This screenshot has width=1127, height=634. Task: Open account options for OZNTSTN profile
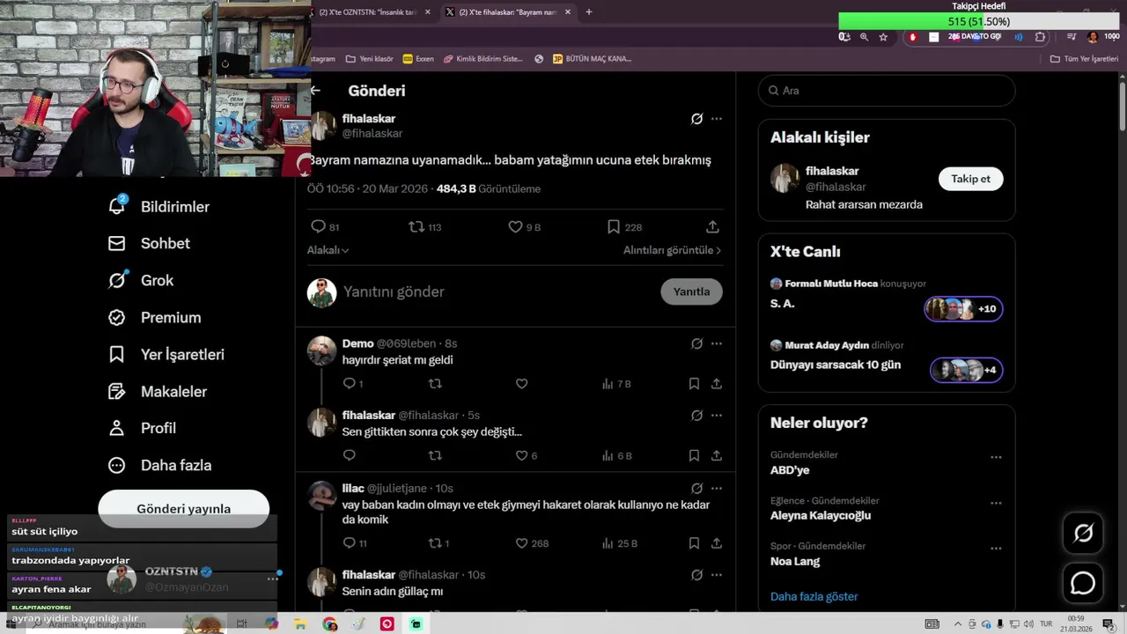point(273,579)
